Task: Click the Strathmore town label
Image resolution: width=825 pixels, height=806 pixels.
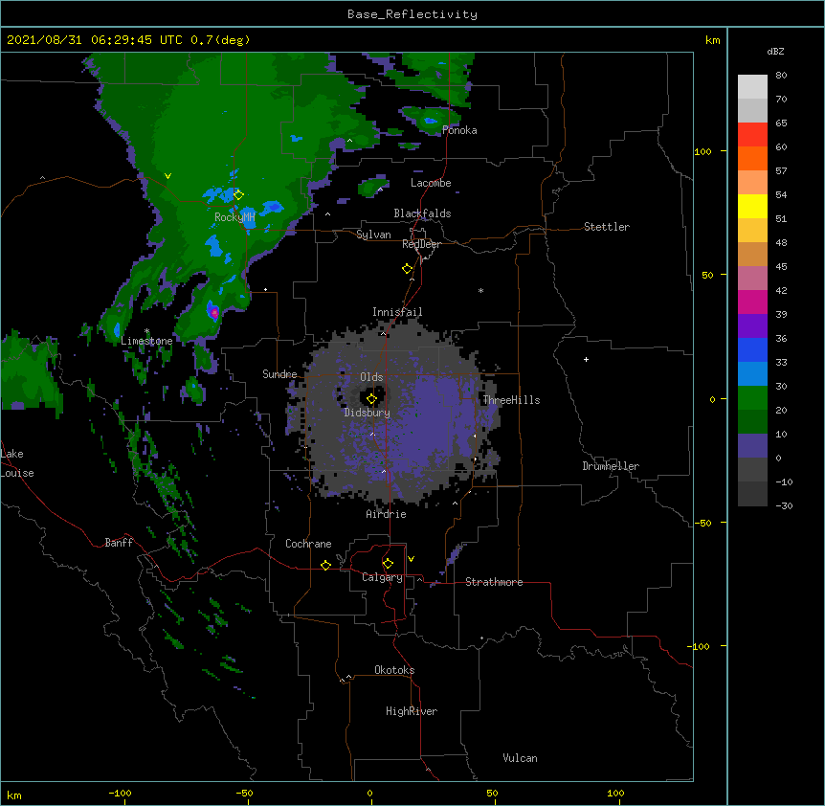Action: click(494, 582)
